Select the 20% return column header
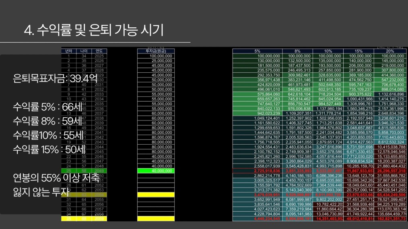Screen dimensions: 408x229 click(390, 51)
